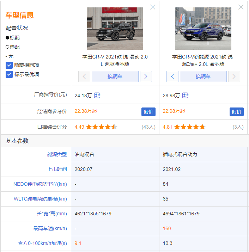Click the 长*宽*高(mm) label
The height and width of the screenshot is (252, 249).
(52, 214)
